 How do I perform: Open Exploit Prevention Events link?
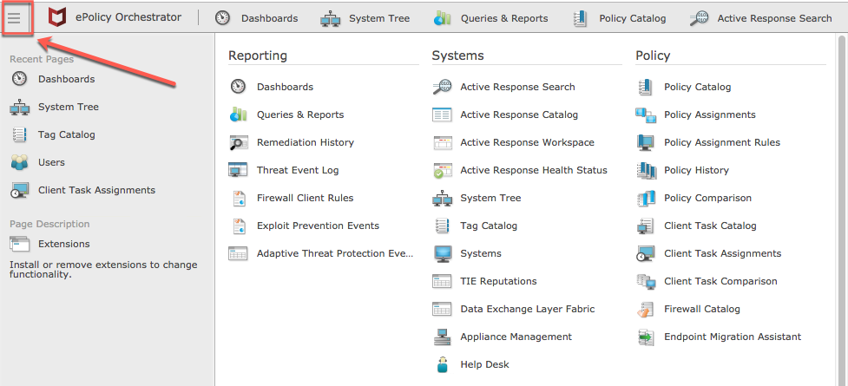pyautogui.click(x=318, y=226)
